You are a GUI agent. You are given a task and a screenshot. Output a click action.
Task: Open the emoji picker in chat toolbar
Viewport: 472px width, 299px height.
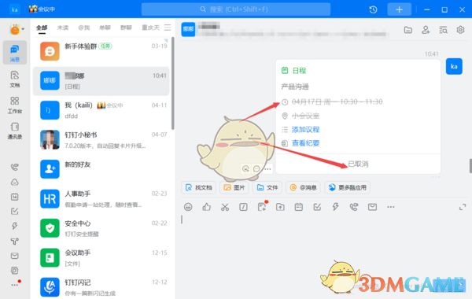(x=188, y=207)
